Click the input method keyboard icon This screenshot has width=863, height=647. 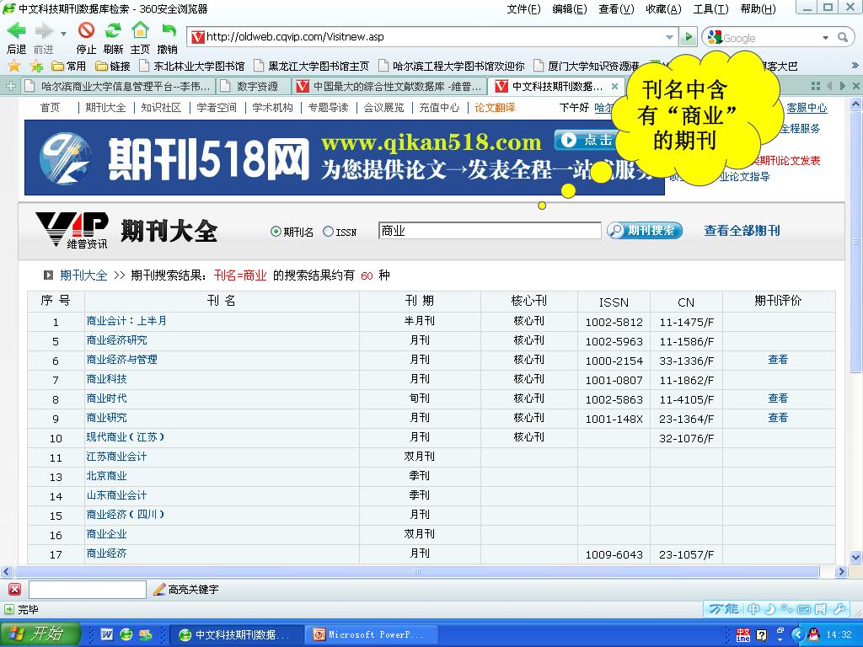tap(803, 609)
